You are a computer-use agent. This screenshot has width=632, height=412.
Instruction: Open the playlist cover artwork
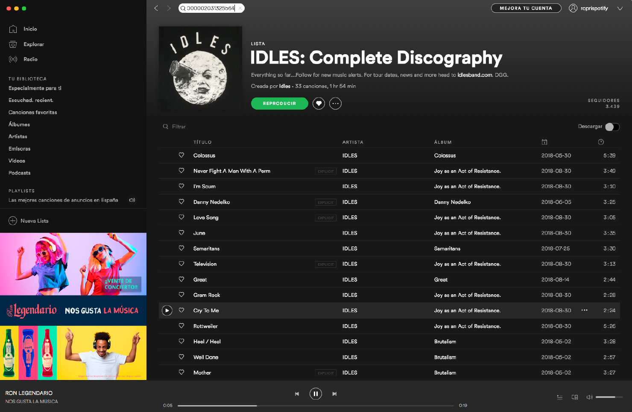pos(200,68)
